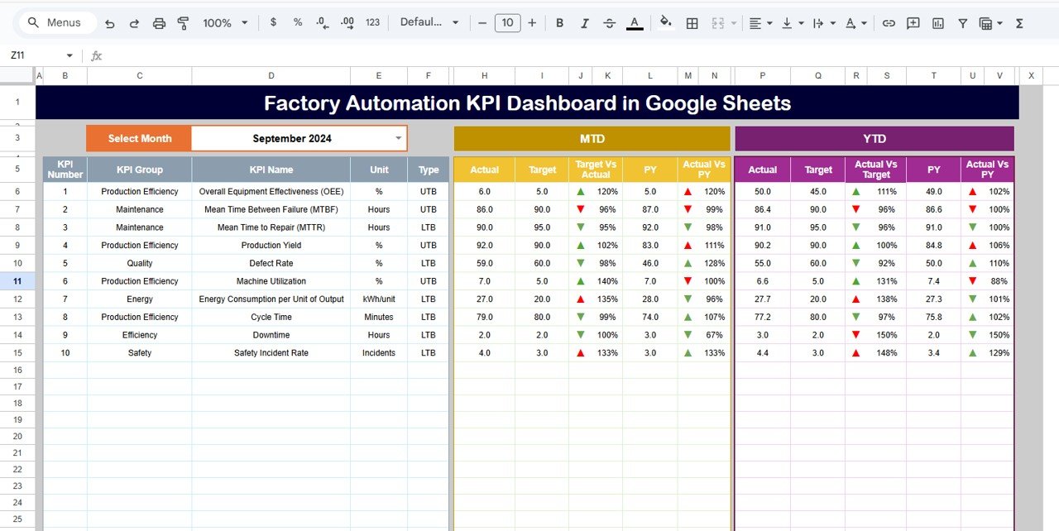Open the functions (Σ) menu
The height and width of the screenshot is (531, 1059).
[1019, 22]
